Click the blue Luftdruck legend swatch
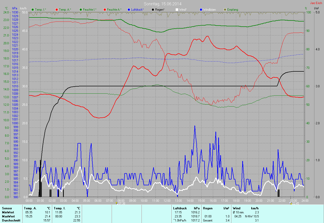 [x=129, y=10]
